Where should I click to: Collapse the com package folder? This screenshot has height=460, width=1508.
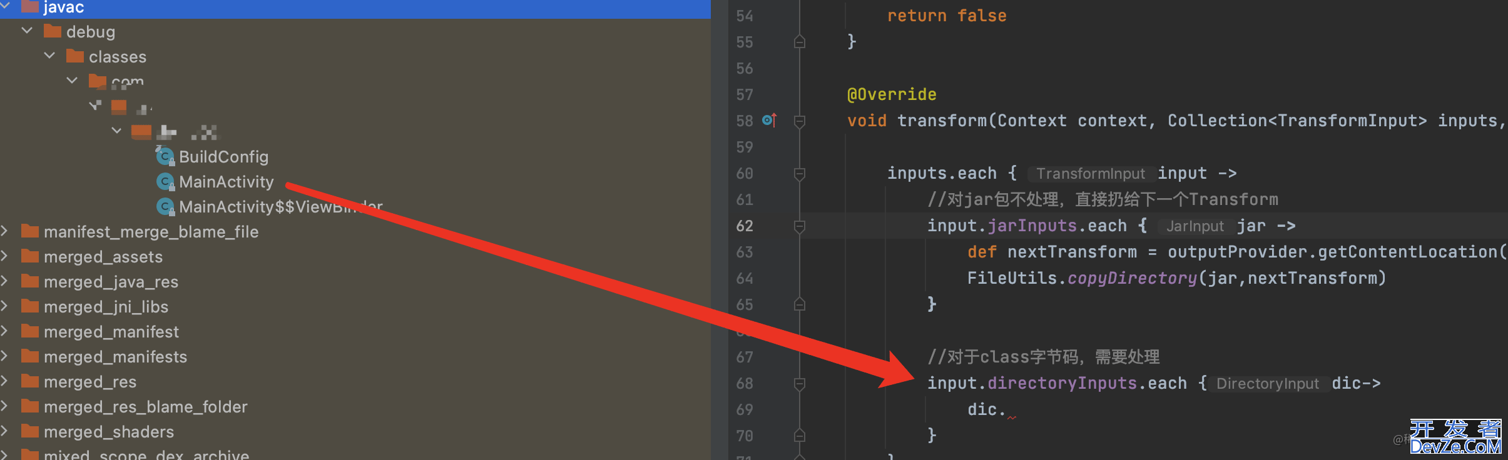click(72, 81)
